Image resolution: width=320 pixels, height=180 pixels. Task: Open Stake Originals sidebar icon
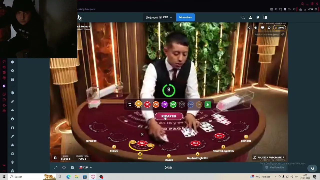click(12, 93)
